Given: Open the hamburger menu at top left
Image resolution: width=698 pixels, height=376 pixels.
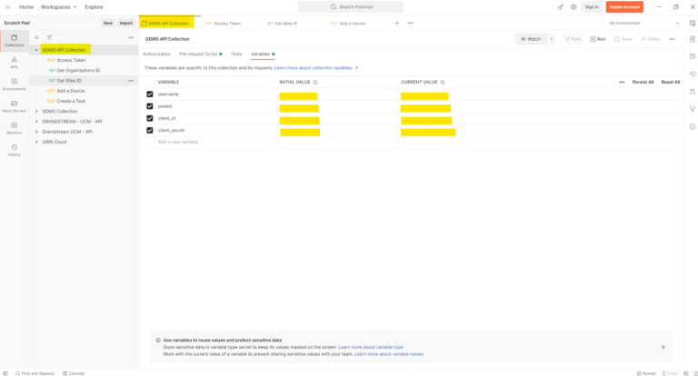Looking at the screenshot, I should (8, 7).
